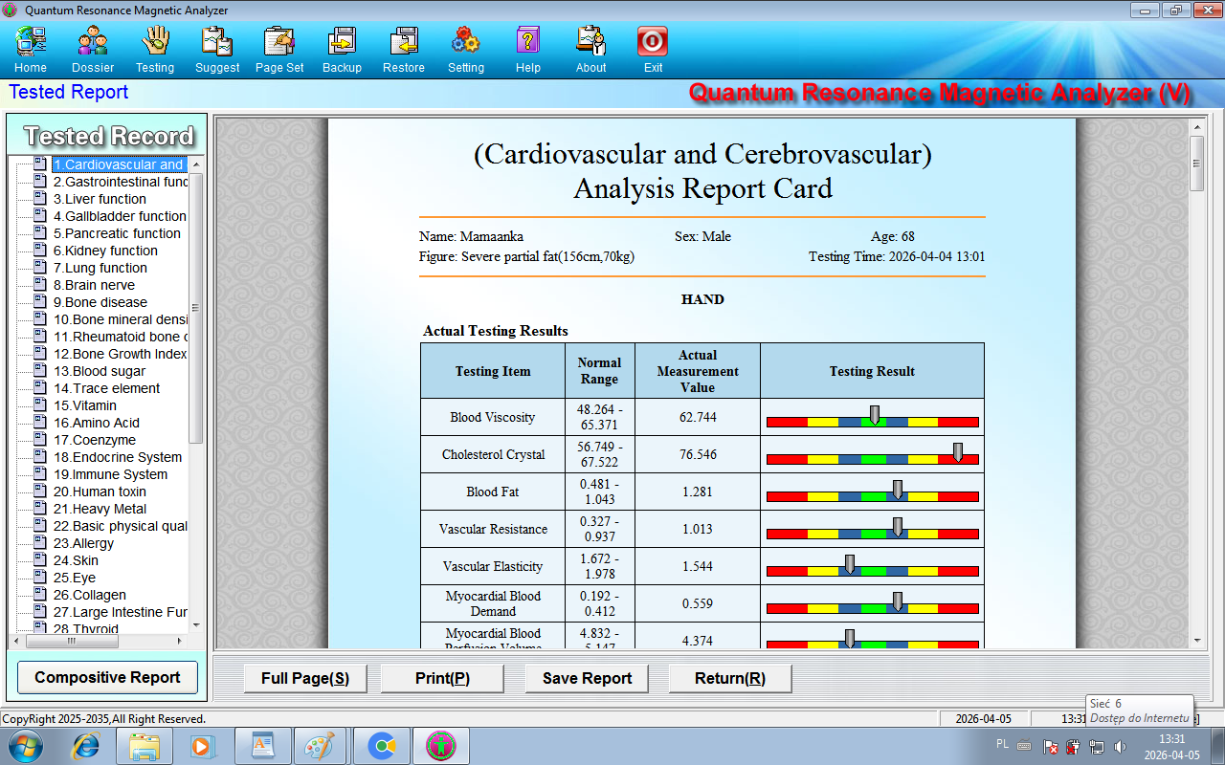The height and width of the screenshot is (765, 1225).
Task: Select Liver function in record tree
Action: pos(100,199)
